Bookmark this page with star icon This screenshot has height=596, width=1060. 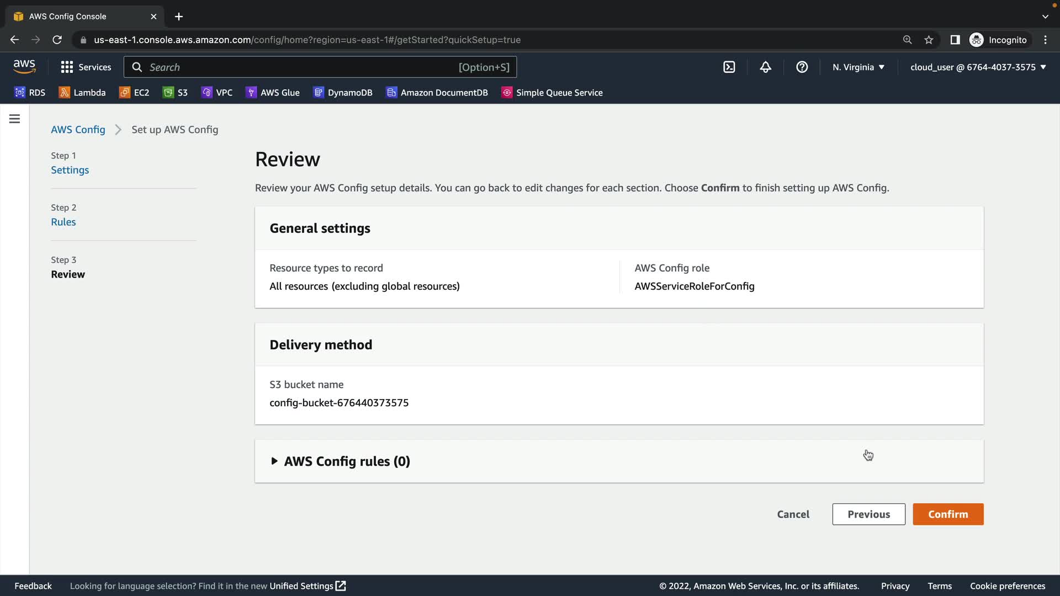[929, 40]
